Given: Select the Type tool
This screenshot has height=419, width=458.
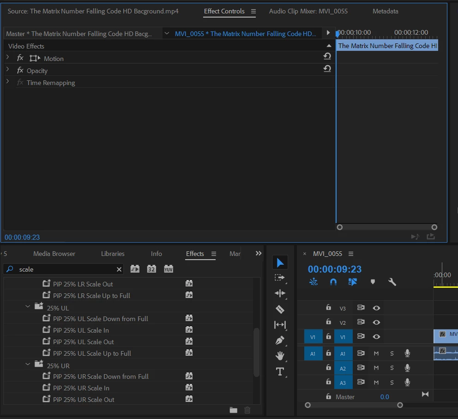Looking at the screenshot, I should 280,371.
